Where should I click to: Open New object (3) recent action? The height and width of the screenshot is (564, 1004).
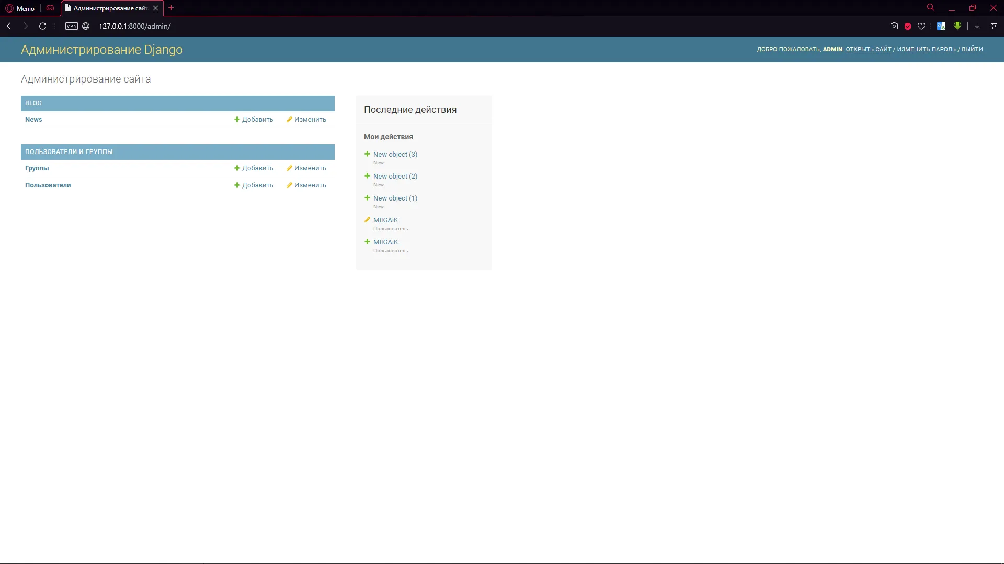(x=395, y=155)
